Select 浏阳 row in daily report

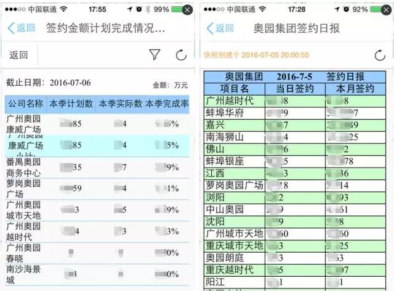[295, 198]
